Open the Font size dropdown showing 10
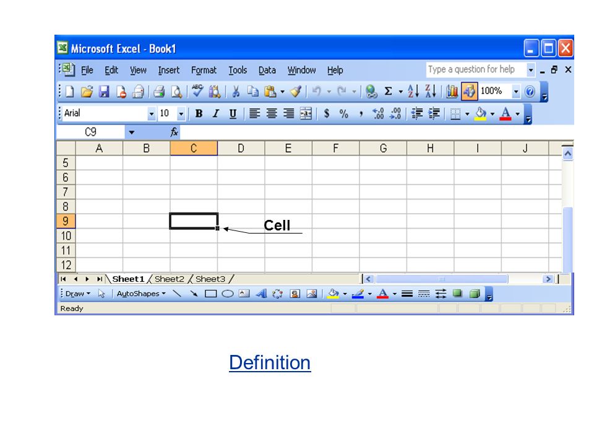The height and width of the screenshot is (446, 594). point(181,113)
